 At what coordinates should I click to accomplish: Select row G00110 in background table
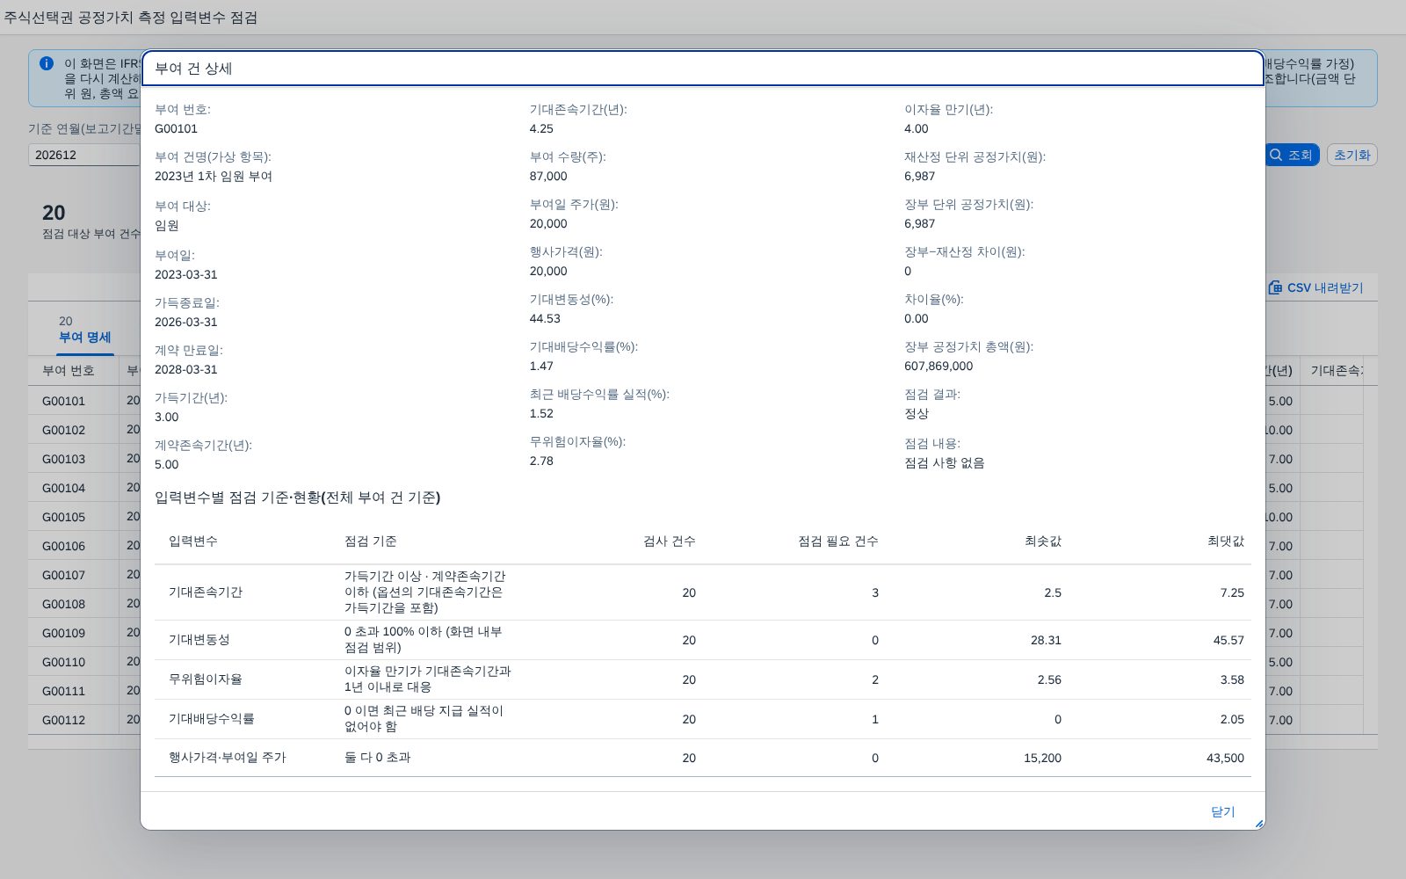tap(63, 662)
